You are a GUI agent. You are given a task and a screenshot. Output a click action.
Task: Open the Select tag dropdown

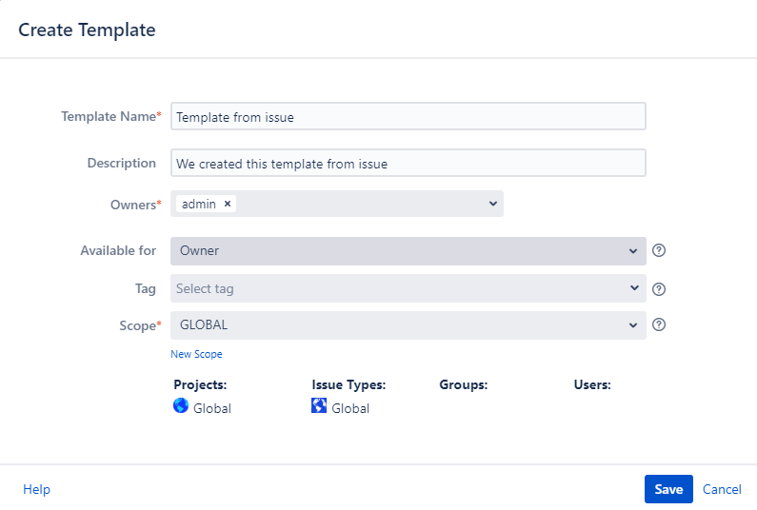tap(633, 288)
